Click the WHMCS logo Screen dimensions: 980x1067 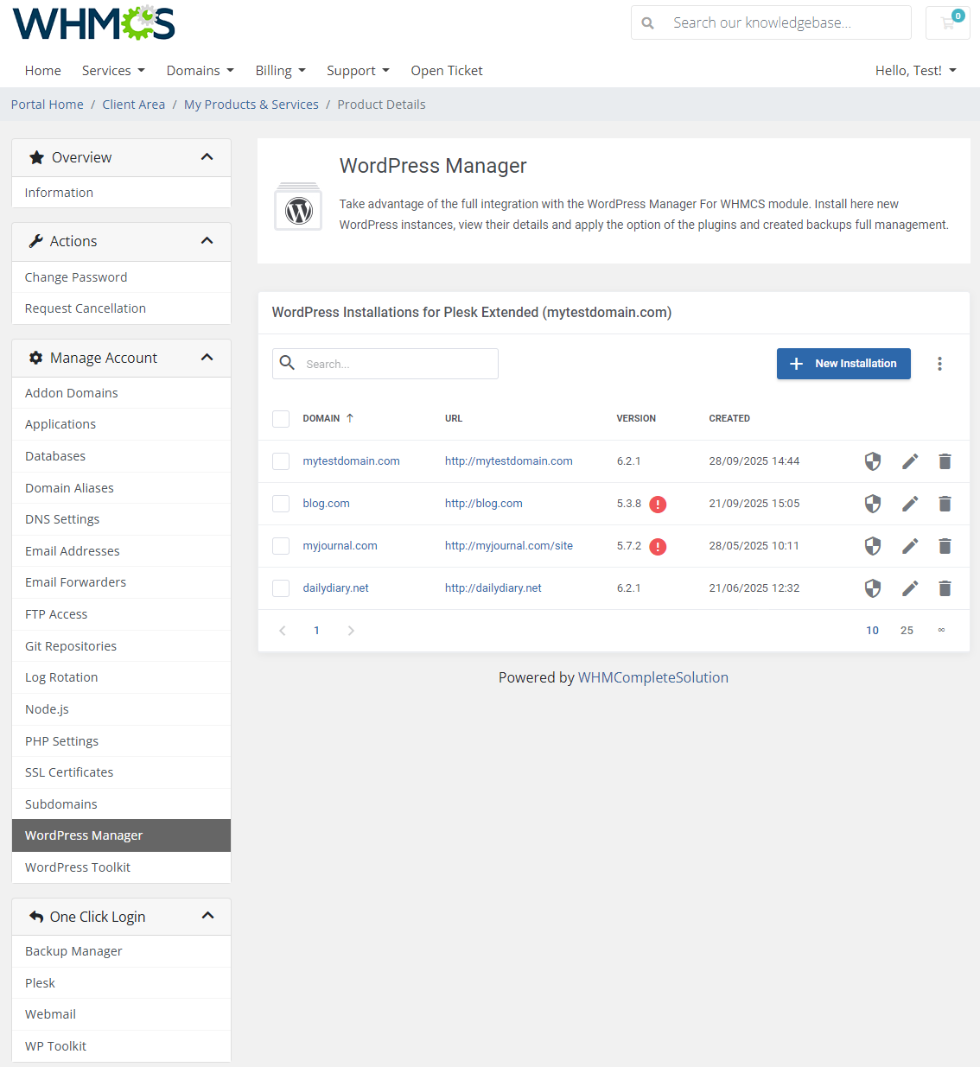[92, 23]
